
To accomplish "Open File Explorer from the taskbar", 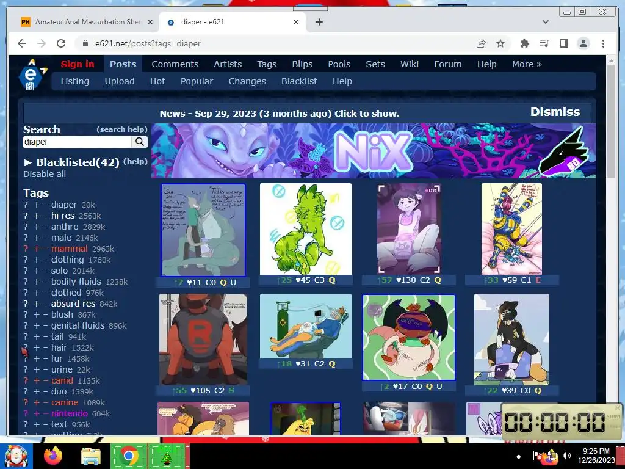I will point(90,456).
